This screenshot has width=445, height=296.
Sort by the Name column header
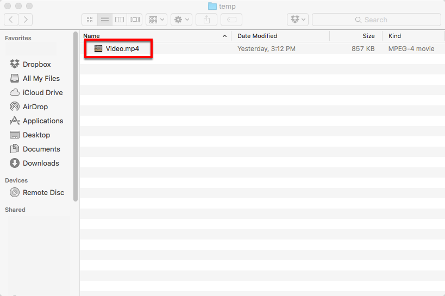[155, 36]
